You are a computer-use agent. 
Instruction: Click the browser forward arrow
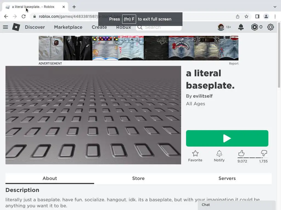click(x=15, y=16)
